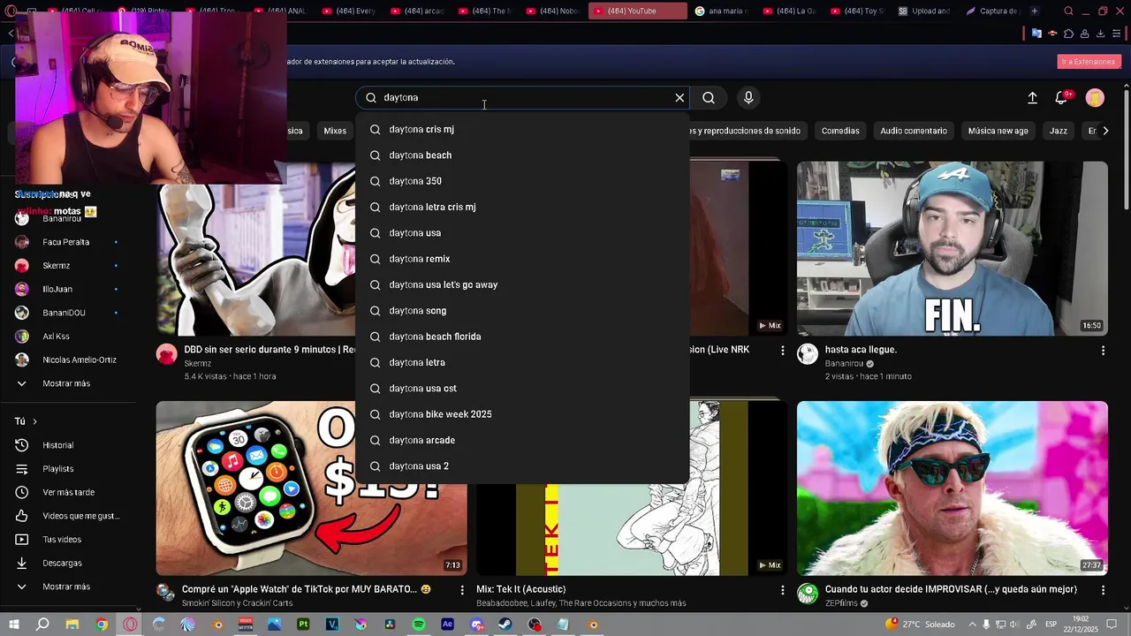Filter by the 'Música new age' chip
Image resolution: width=1131 pixels, height=636 pixels.
998,131
